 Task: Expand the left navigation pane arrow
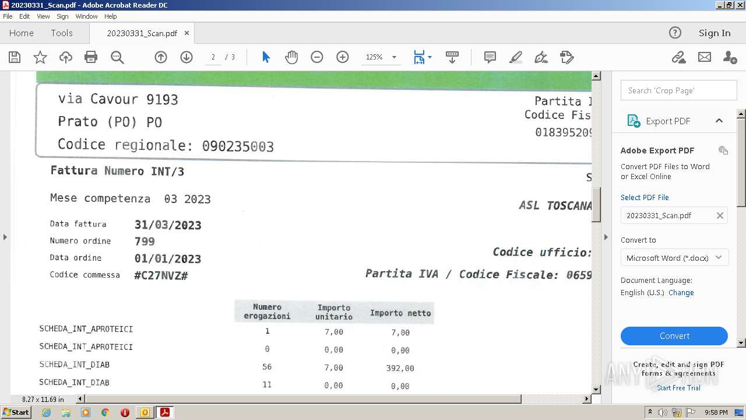point(5,237)
